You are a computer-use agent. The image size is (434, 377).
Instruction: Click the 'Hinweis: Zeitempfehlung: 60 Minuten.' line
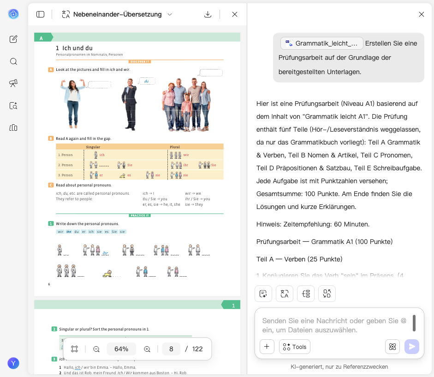(x=313, y=224)
